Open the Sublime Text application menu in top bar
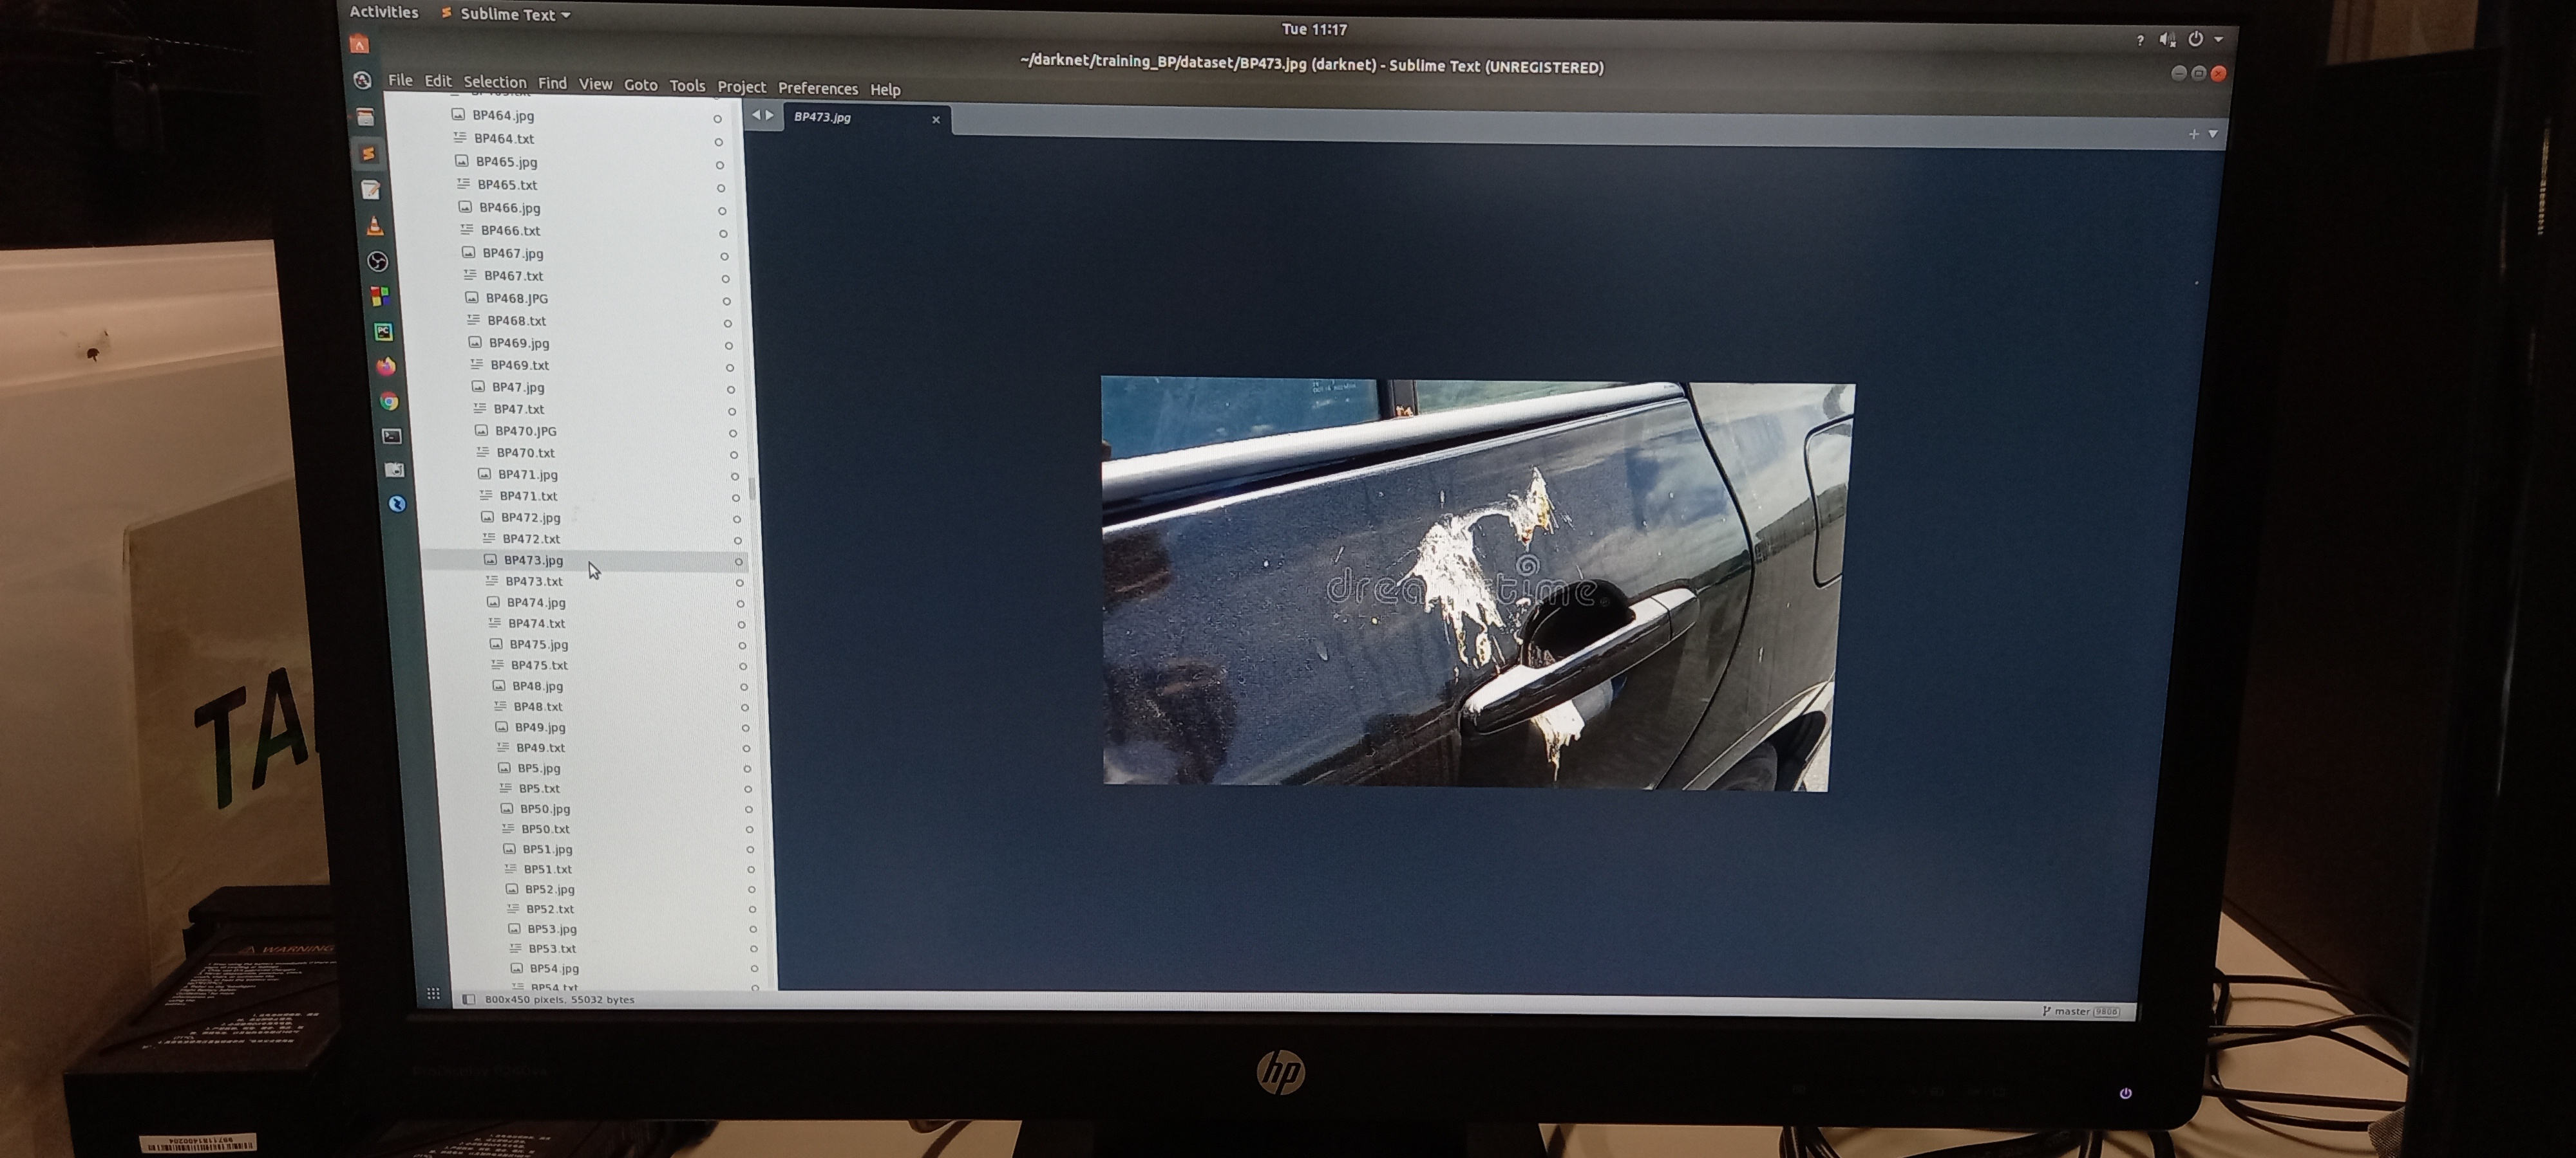 (507, 14)
